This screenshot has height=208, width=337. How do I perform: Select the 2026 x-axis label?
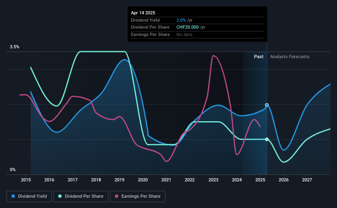click(284, 180)
